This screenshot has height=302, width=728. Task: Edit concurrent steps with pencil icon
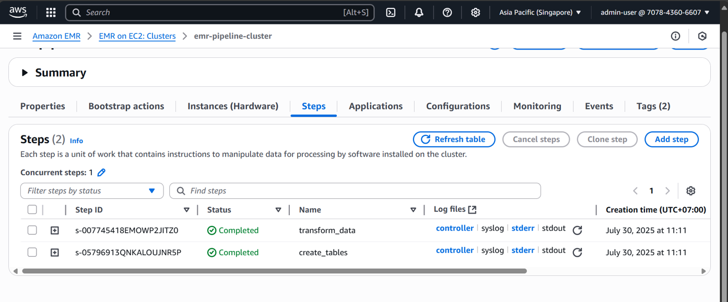(x=101, y=172)
